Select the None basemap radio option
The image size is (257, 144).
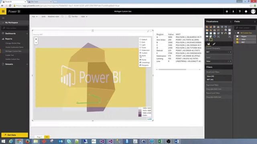[x=140, y=56]
